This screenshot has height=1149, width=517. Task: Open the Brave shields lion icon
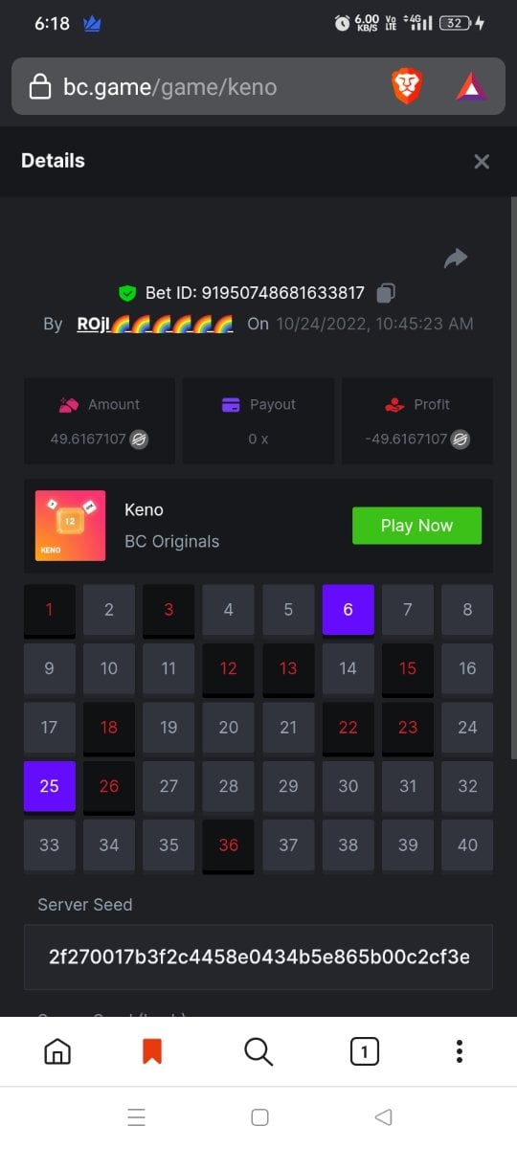408,87
